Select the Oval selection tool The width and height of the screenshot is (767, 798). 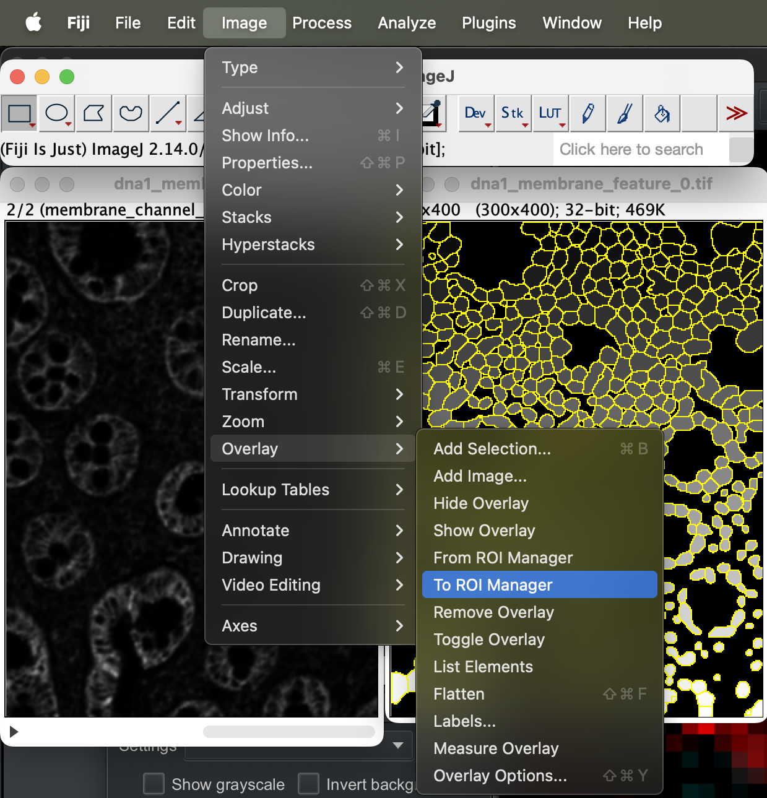click(56, 113)
